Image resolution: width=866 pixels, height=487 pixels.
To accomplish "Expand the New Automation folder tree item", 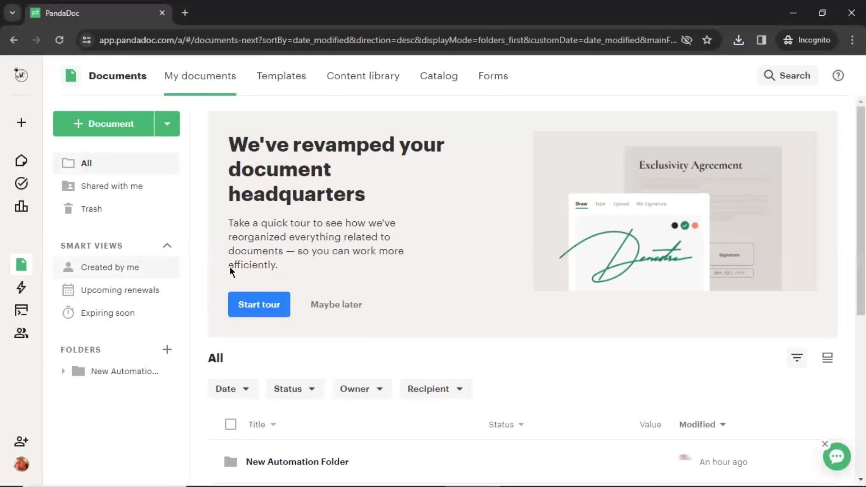I will pos(62,371).
